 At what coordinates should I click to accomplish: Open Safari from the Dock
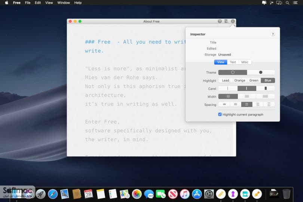point(53,194)
